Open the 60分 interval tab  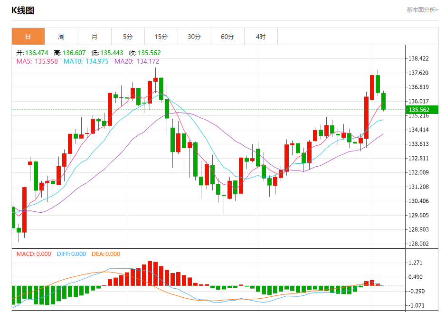[x=227, y=37]
